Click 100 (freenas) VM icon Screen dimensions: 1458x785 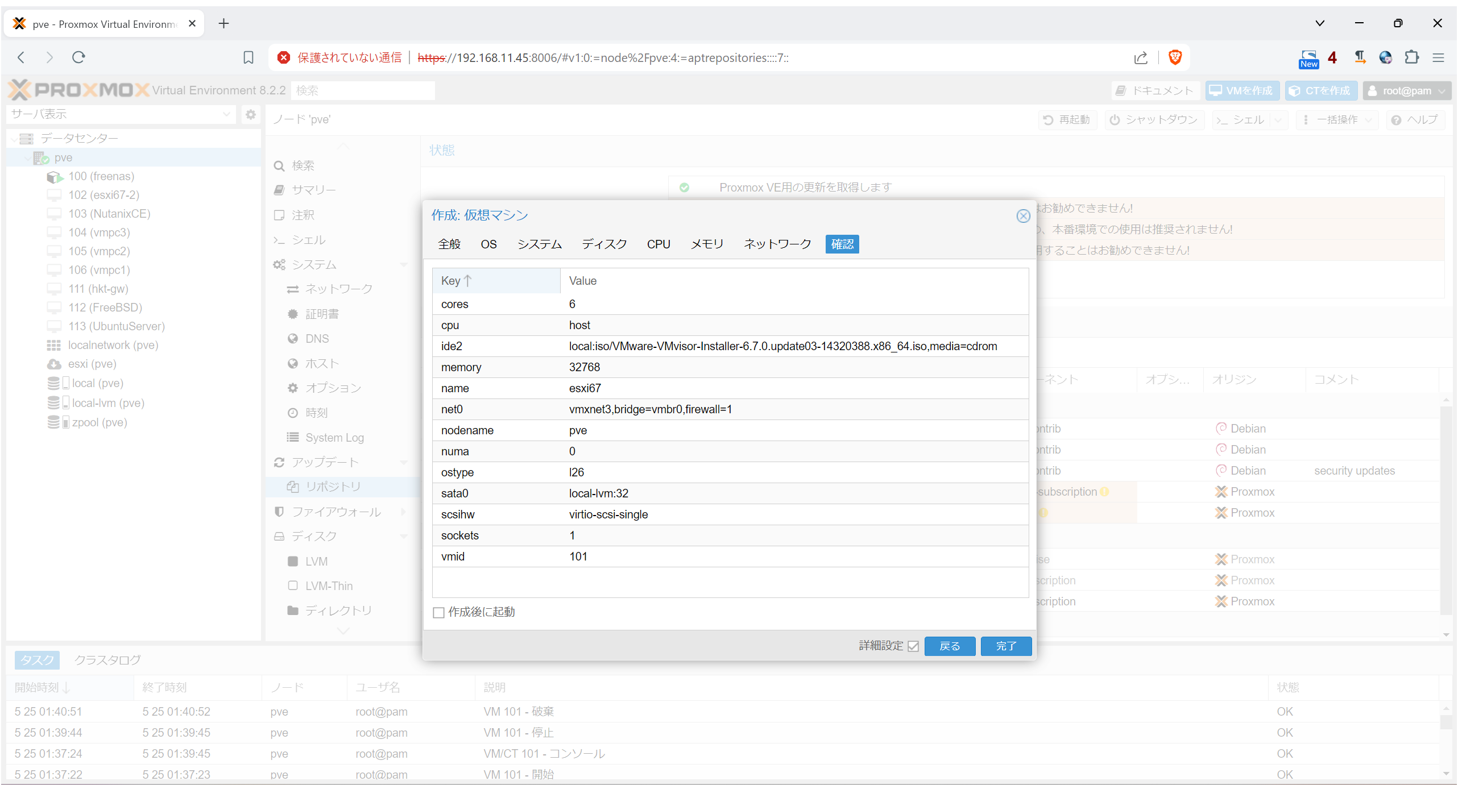coord(54,177)
